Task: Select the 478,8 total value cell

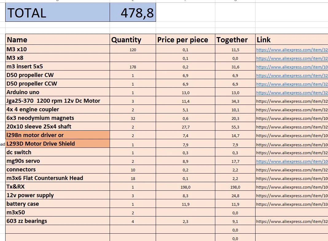Action: (x=133, y=13)
